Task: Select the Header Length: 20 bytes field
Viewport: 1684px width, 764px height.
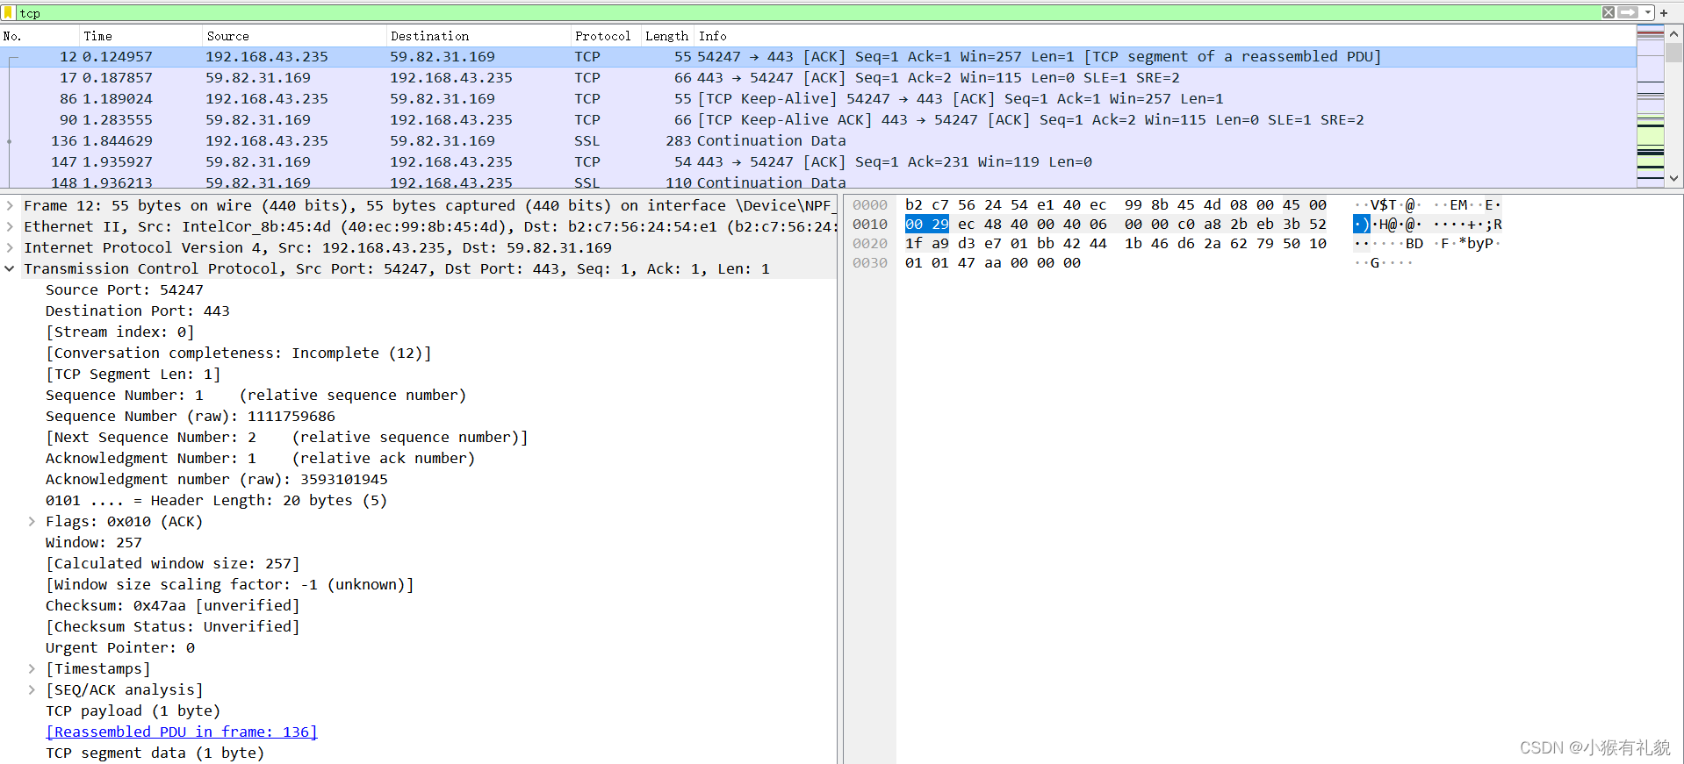Action: [x=217, y=500]
